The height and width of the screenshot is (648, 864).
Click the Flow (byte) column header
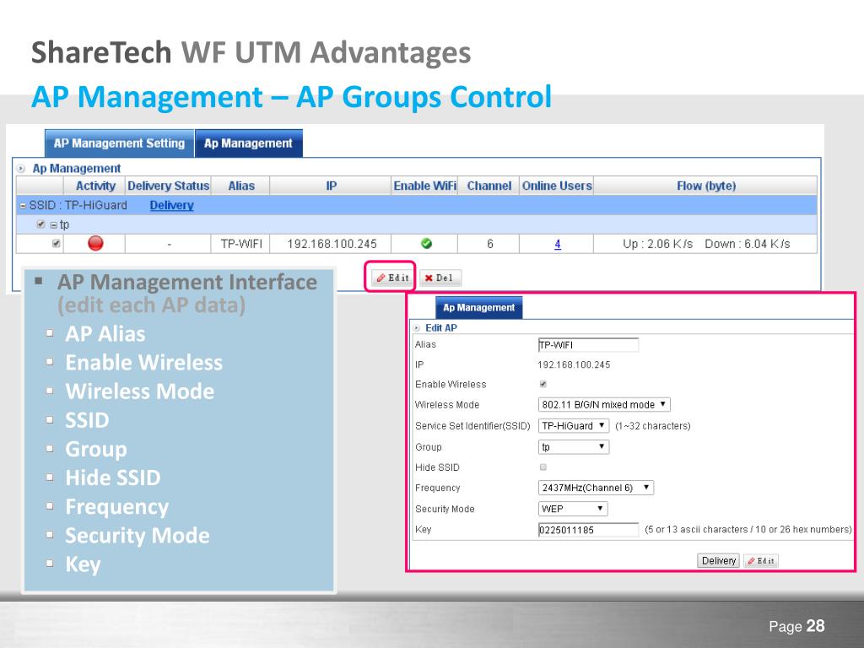706,186
